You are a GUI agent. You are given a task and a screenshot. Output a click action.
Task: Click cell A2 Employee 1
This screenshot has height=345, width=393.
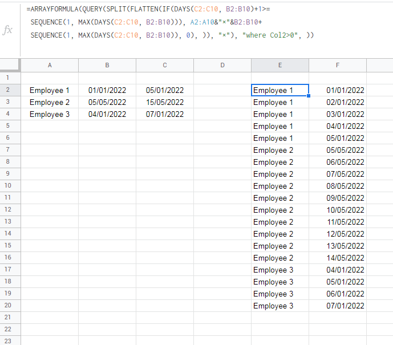[x=50, y=90]
